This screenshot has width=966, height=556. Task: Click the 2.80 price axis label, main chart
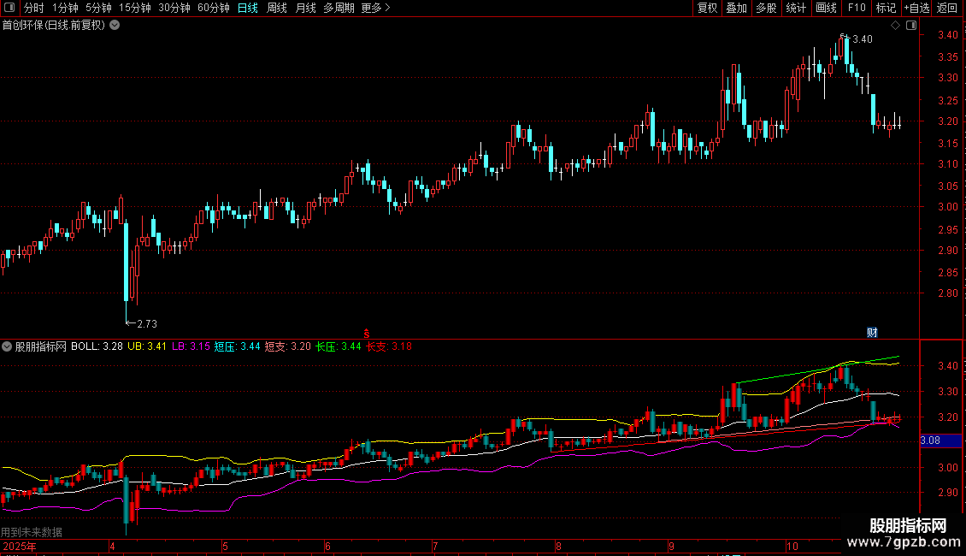(x=947, y=293)
